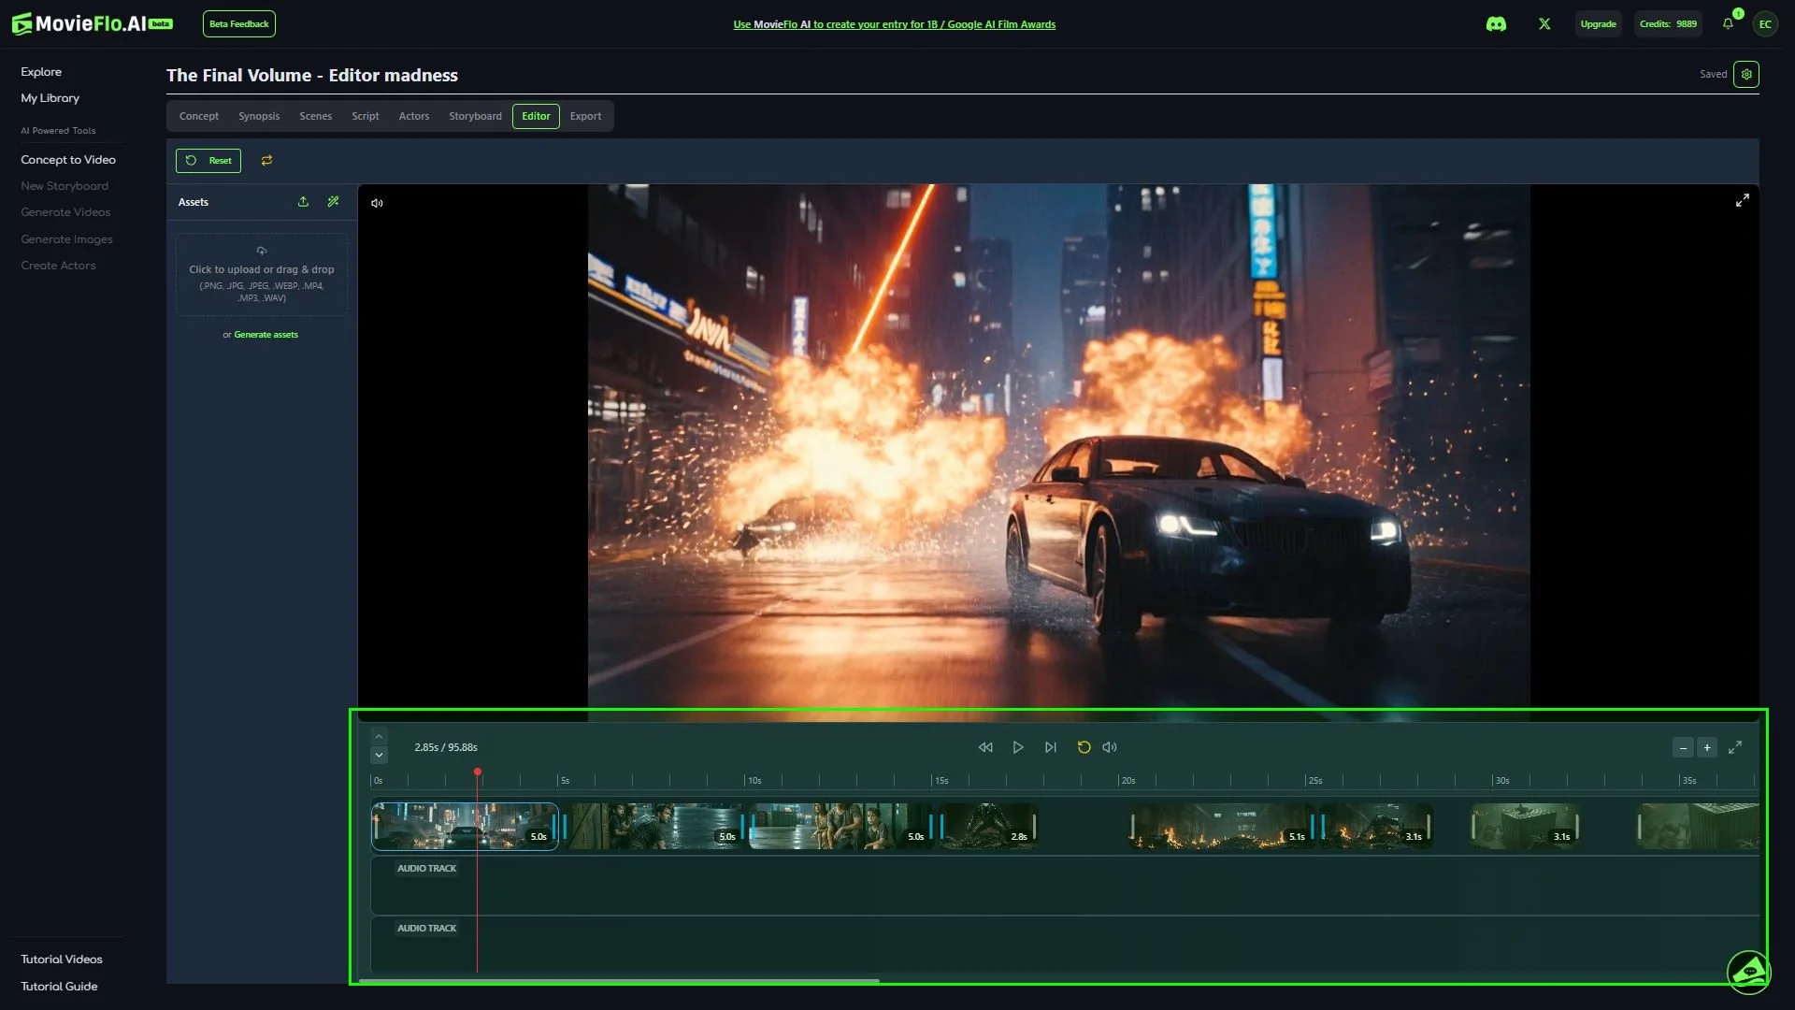The width and height of the screenshot is (1795, 1010).
Task: Open the project settings gear icon
Action: click(x=1746, y=74)
